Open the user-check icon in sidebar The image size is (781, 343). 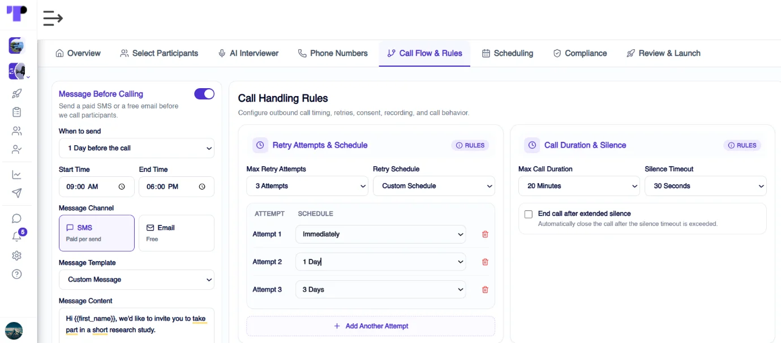click(x=16, y=150)
